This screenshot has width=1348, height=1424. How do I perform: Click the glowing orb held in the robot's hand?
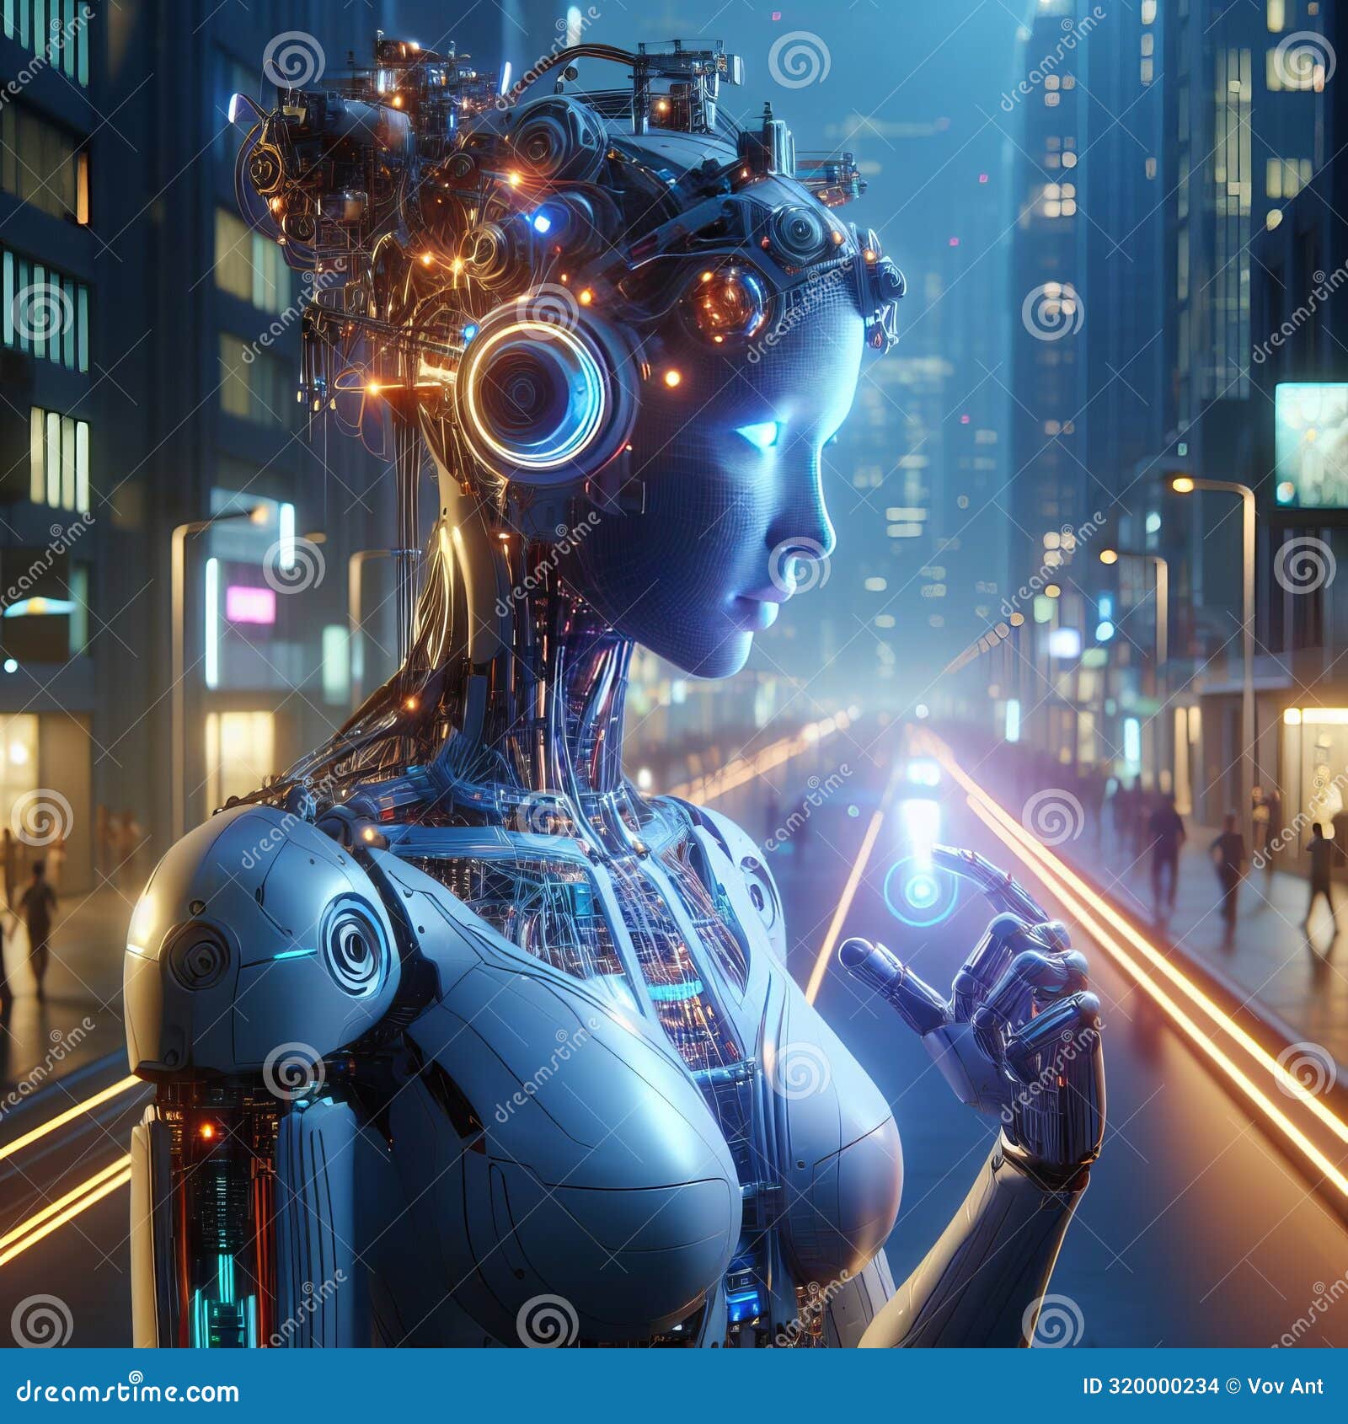click(x=920, y=891)
